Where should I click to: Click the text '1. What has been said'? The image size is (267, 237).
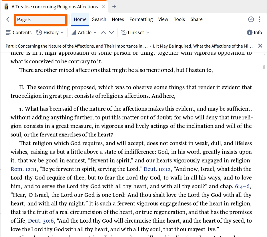(45, 109)
